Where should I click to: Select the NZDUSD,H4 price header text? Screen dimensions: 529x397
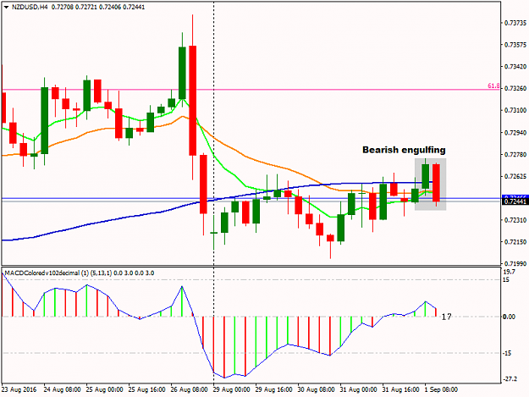click(x=78, y=7)
